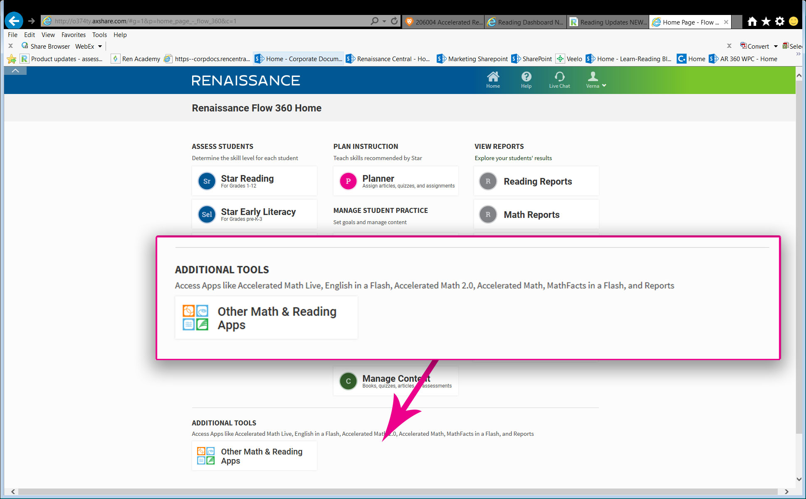
Task: Open Home - Learn-Reading Bl... favorite
Action: pyautogui.click(x=628, y=59)
